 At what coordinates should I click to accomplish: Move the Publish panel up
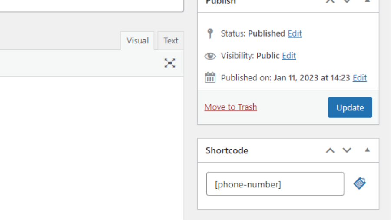330,1
